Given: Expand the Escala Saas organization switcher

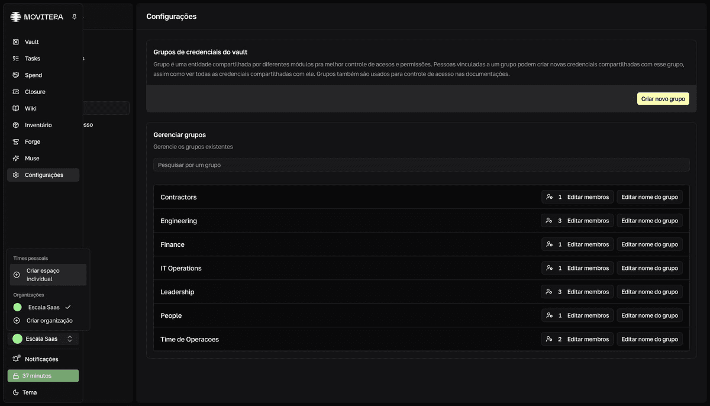Looking at the screenshot, I should coord(43,339).
